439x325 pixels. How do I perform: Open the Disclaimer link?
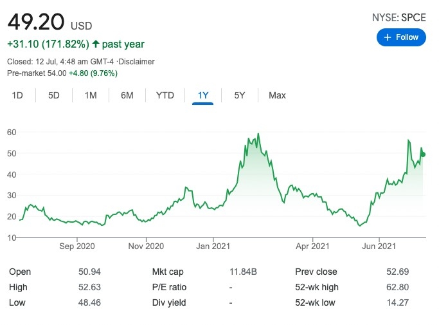[x=136, y=62]
